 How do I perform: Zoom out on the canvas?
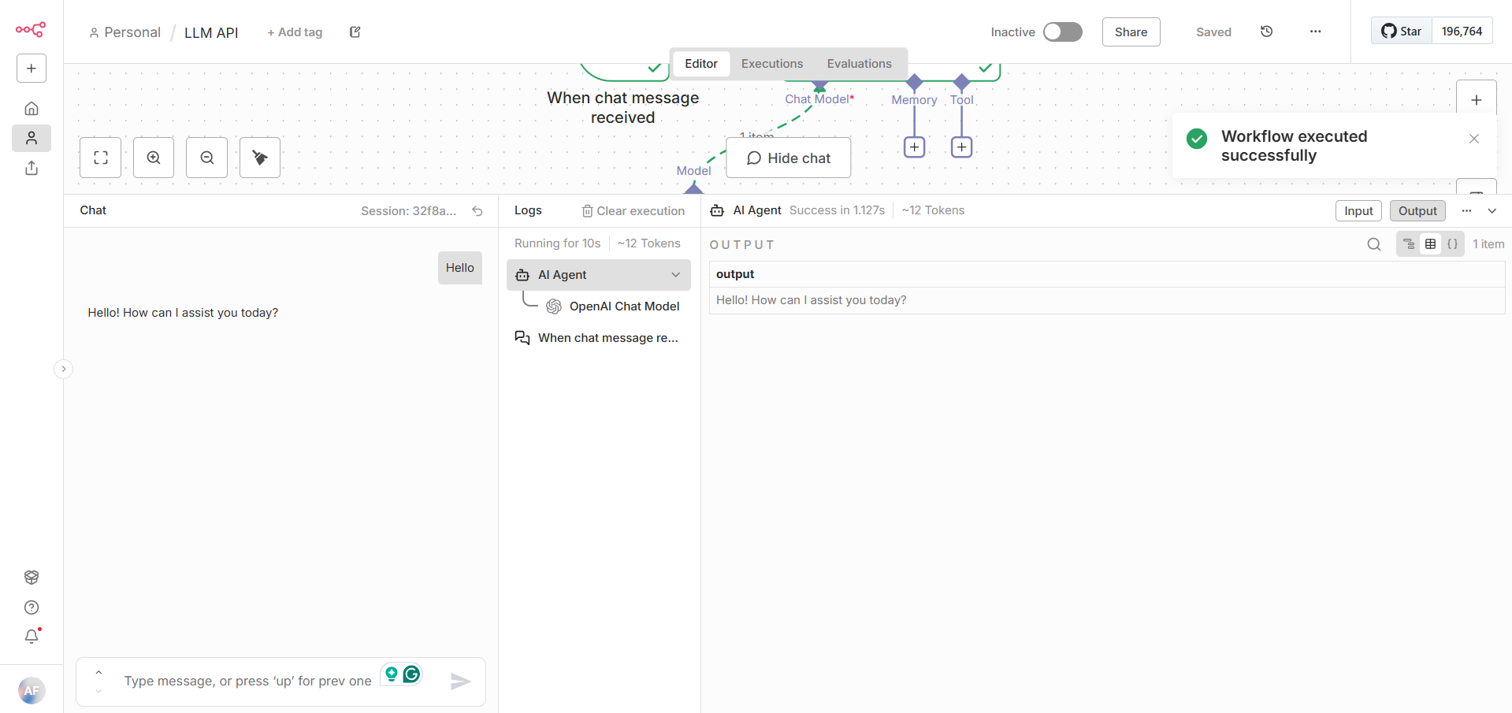click(x=207, y=158)
